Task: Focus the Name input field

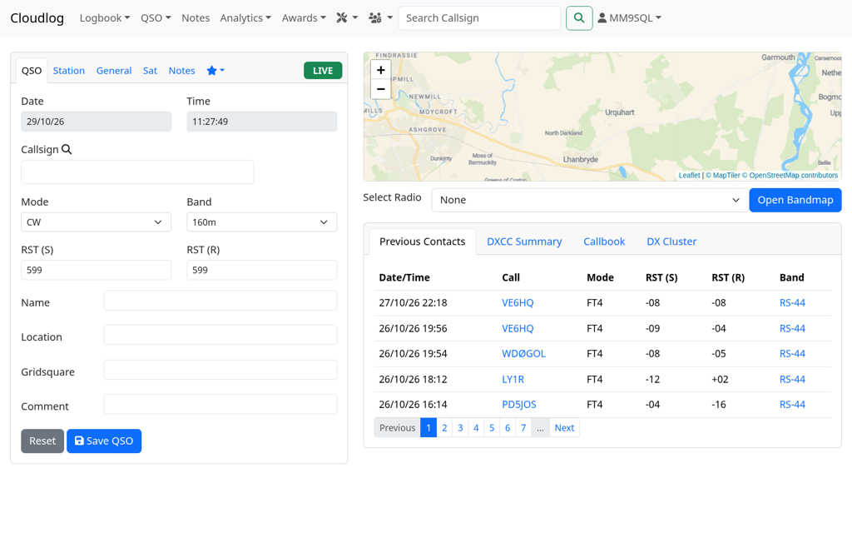Action: pos(220,301)
